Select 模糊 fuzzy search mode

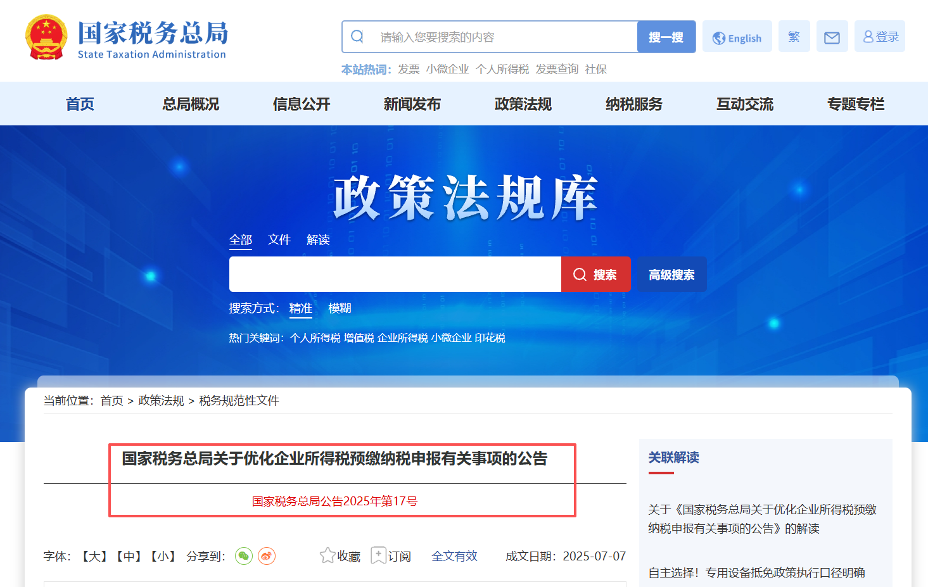click(340, 308)
